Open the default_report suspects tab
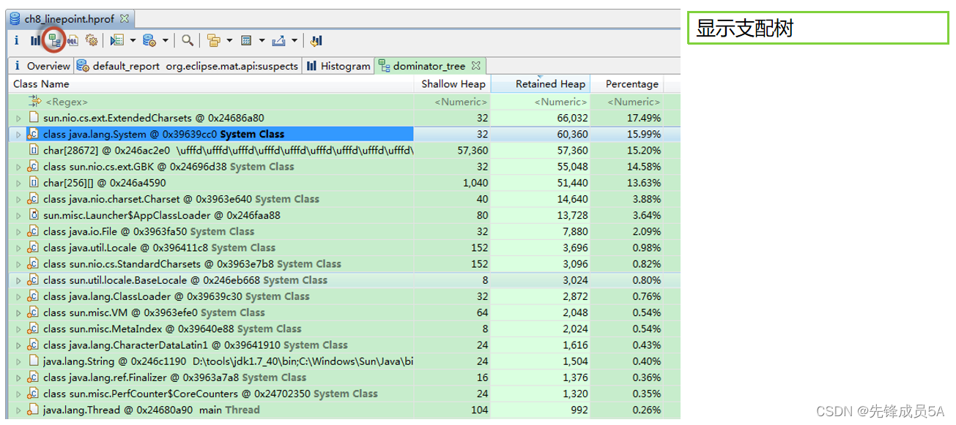The height and width of the screenshot is (425, 956). [x=188, y=66]
